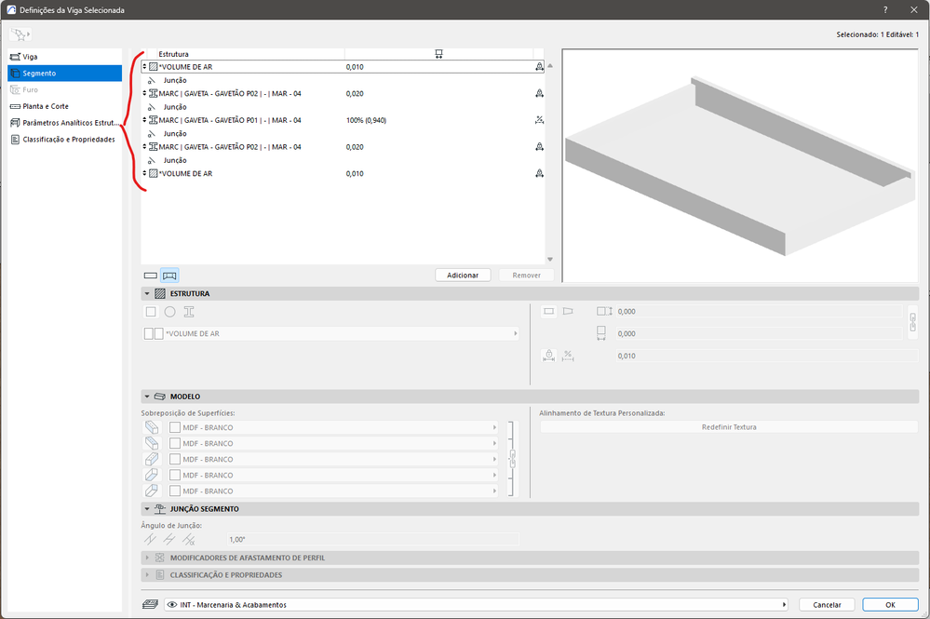Toggle layer visibility eye icon
930x619 pixels.
coord(172,605)
